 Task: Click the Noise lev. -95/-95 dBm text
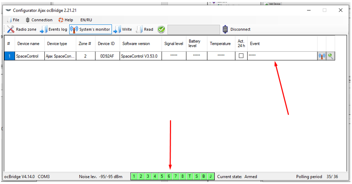click(101, 176)
